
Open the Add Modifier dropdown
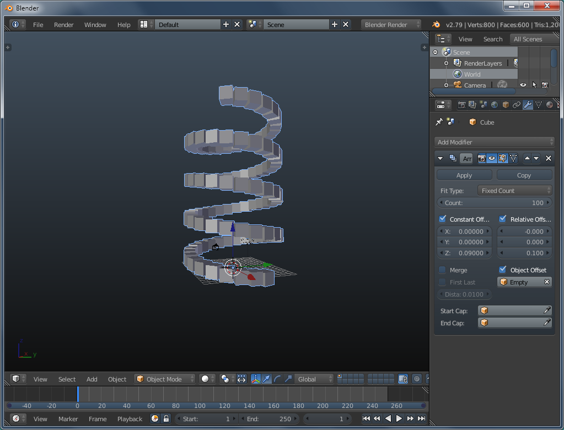coord(494,142)
